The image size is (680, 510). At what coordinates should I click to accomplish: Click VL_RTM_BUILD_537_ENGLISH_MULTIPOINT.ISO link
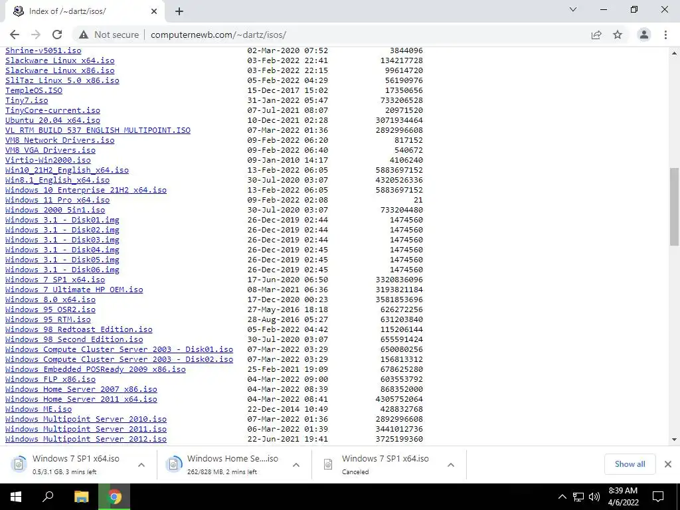(x=98, y=130)
